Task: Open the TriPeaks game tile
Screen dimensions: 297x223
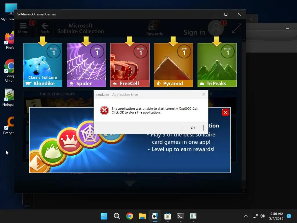Action: tap(217, 65)
